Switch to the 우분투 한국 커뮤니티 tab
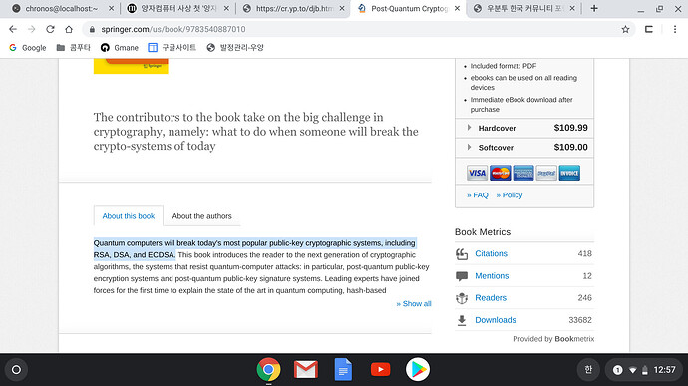688x386 pixels. 523,8
